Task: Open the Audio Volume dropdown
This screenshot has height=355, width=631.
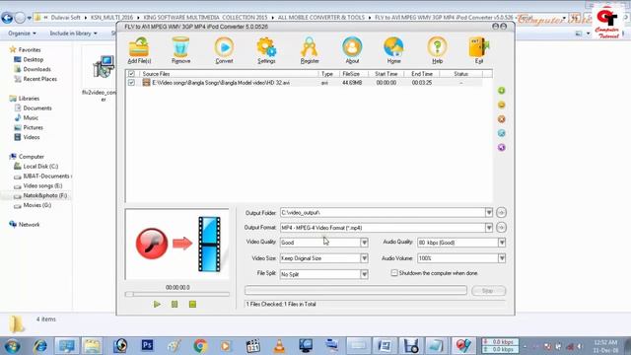Action: [502, 258]
